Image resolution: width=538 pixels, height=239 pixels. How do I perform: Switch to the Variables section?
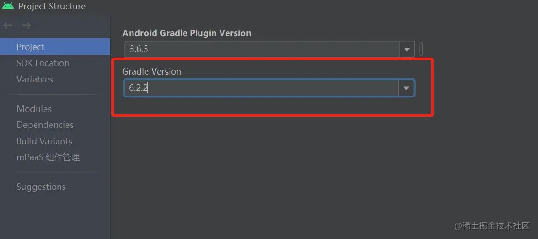35,79
